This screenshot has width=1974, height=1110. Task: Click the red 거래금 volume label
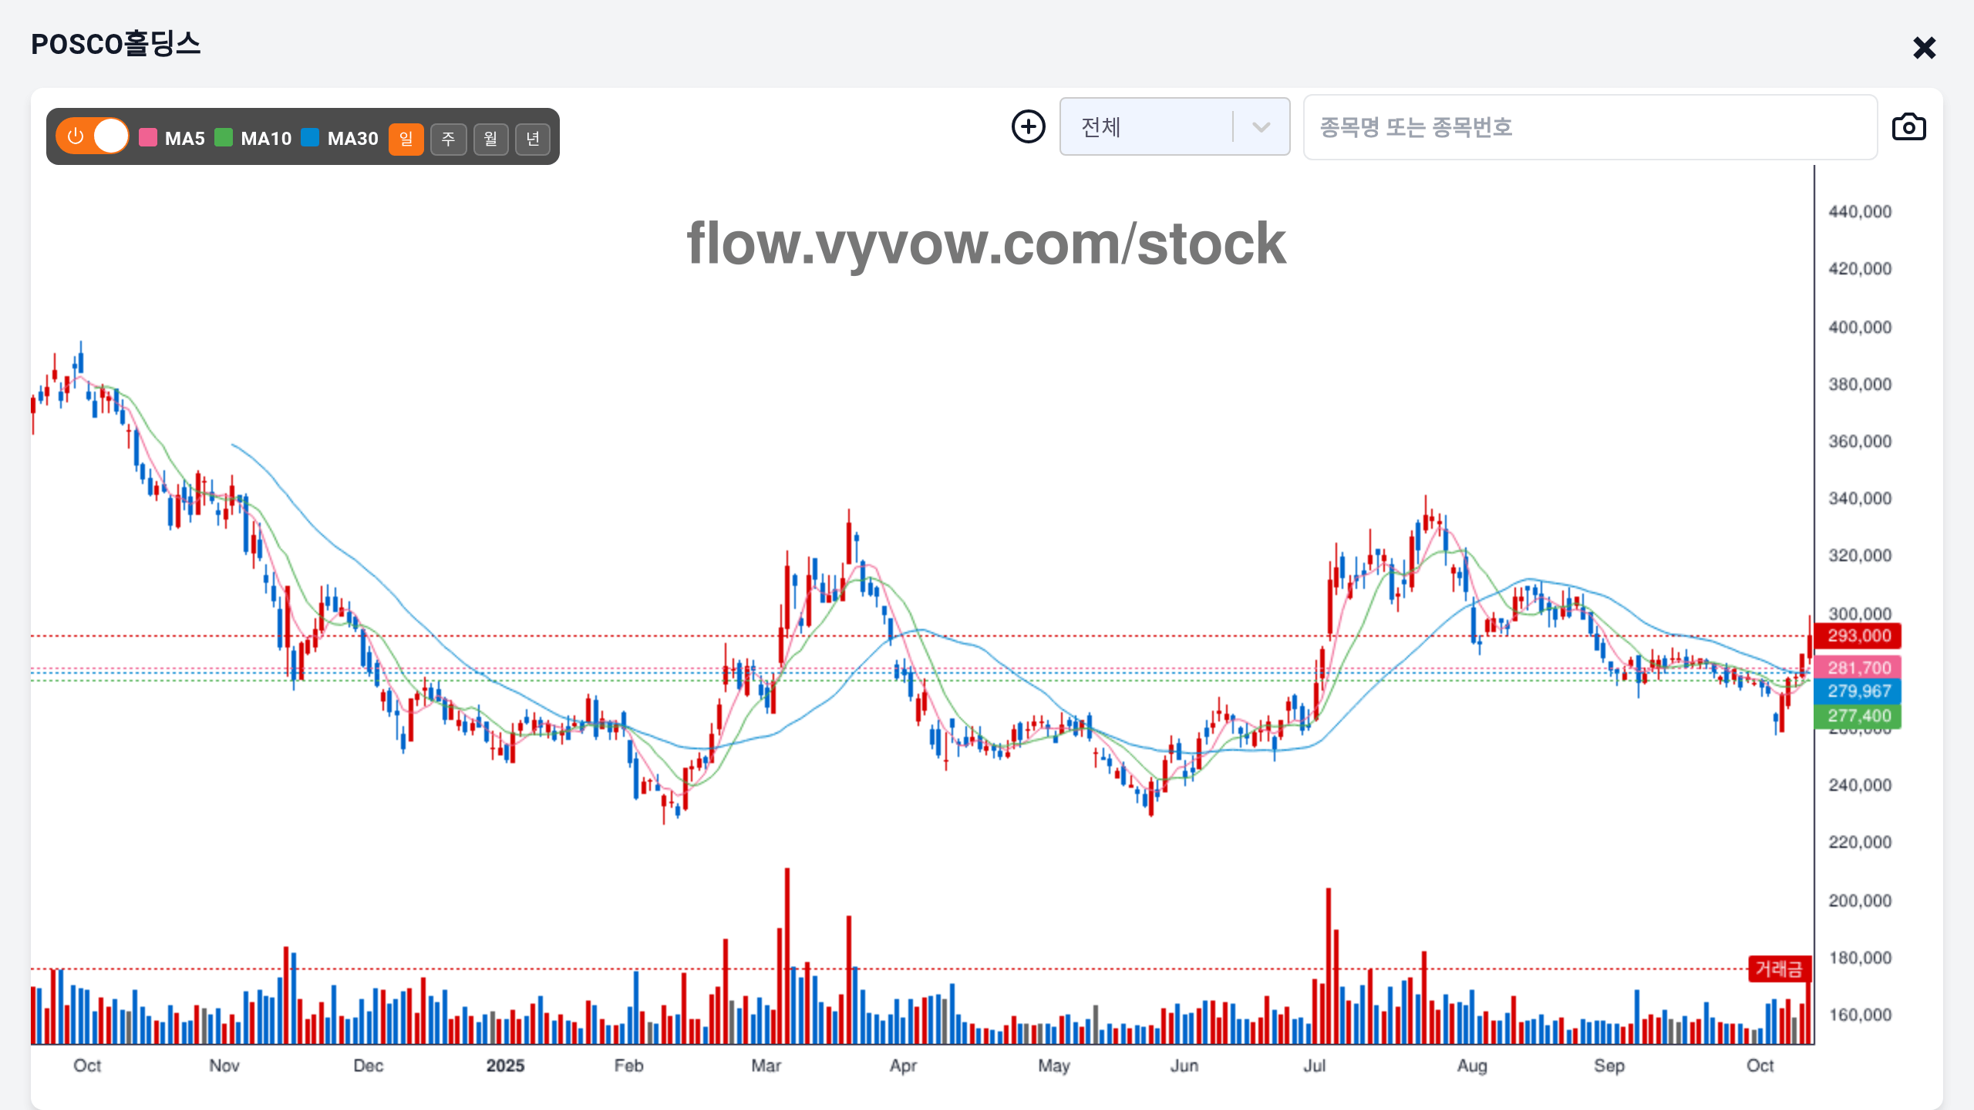point(1778,968)
